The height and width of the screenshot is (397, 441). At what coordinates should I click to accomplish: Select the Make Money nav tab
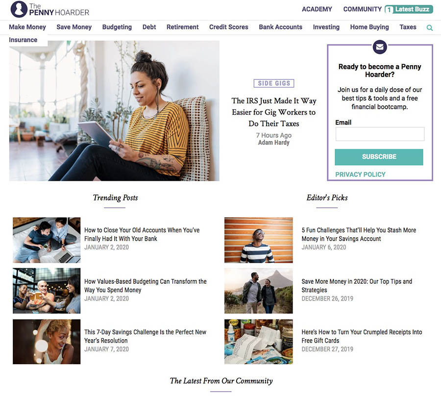(x=27, y=27)
